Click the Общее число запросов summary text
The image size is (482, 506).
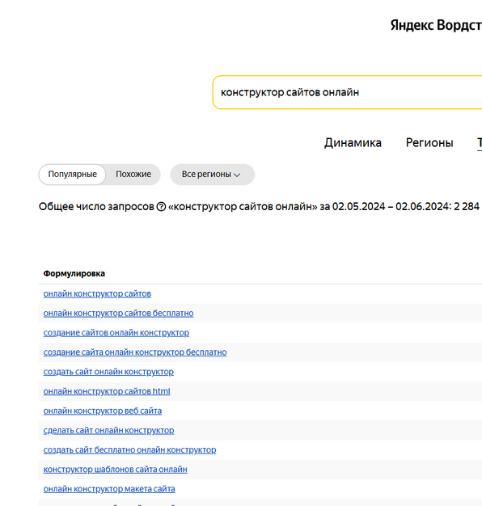[x=259, y=207]
